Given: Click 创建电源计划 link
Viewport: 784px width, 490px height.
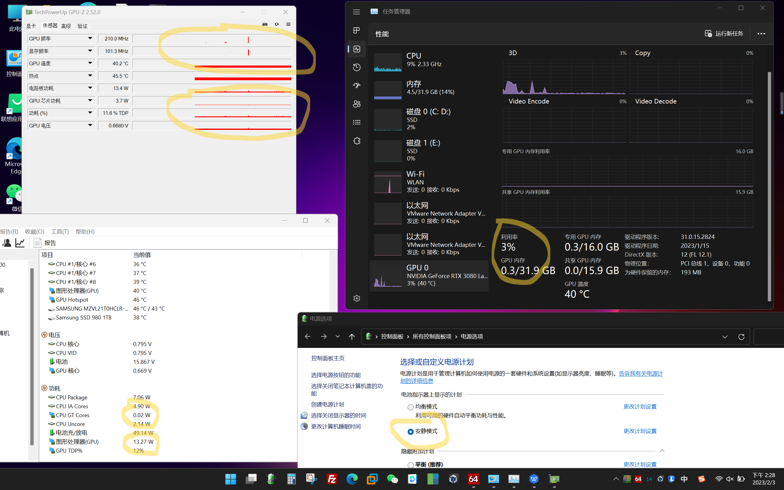Looking at the screenshot, I should point(327,405).
